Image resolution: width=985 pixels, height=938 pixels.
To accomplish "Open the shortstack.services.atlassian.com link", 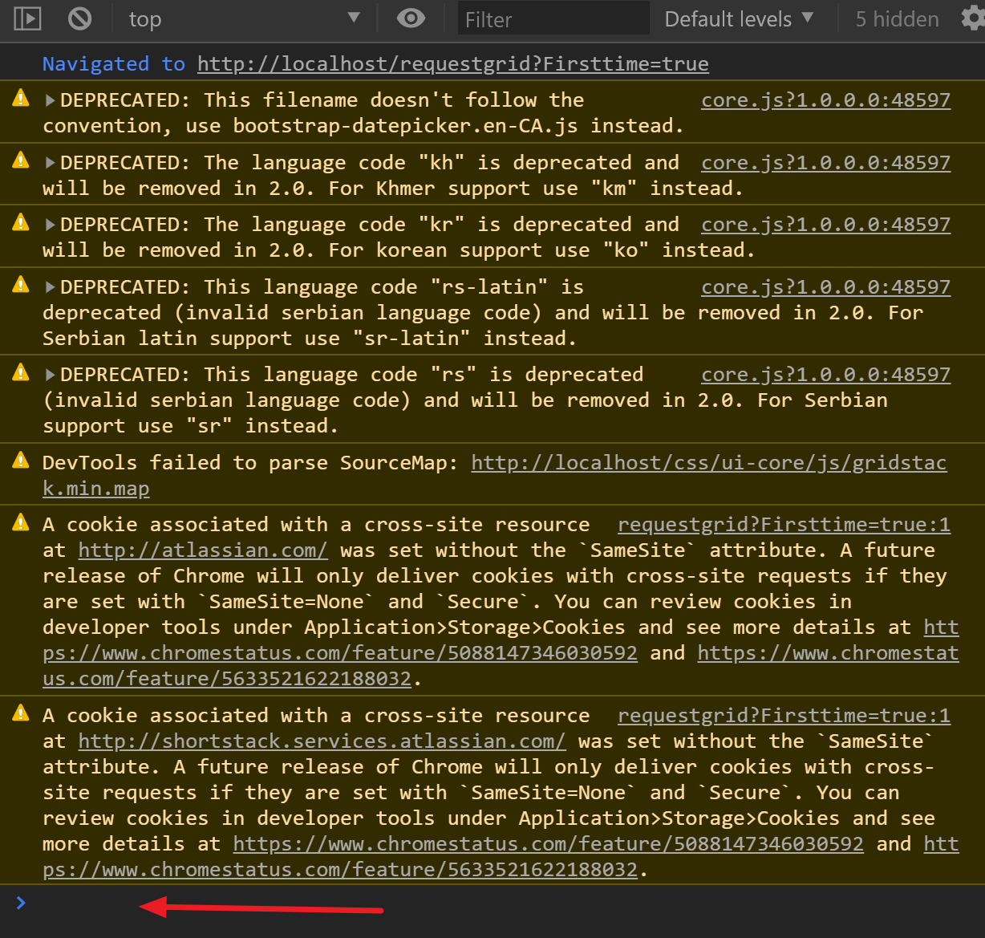I will [x=322, y=741].
